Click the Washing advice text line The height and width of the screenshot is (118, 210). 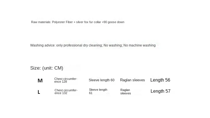pos(93,45)
